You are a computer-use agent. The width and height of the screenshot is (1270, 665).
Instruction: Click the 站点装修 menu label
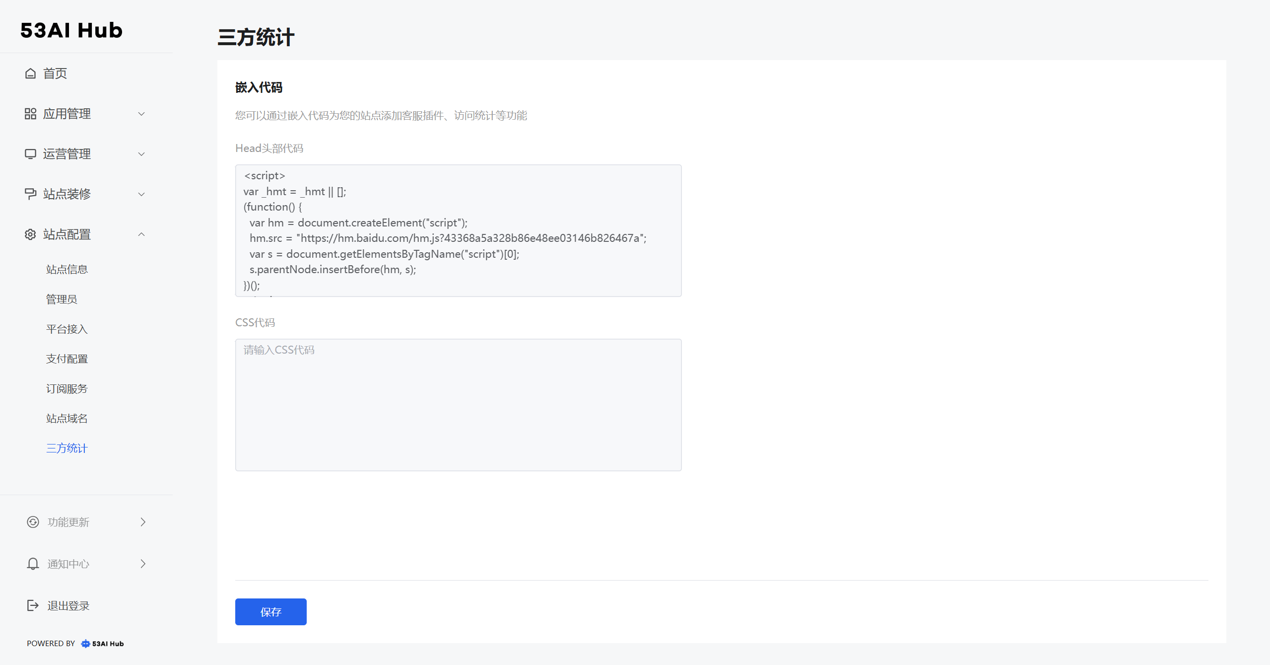[67, 194]
